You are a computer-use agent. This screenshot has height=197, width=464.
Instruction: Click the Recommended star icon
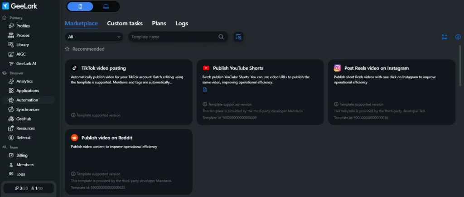[x=67, y=49]
